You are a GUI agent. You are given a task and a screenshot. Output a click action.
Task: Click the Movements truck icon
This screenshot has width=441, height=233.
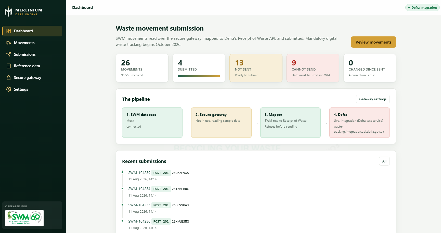9,43
